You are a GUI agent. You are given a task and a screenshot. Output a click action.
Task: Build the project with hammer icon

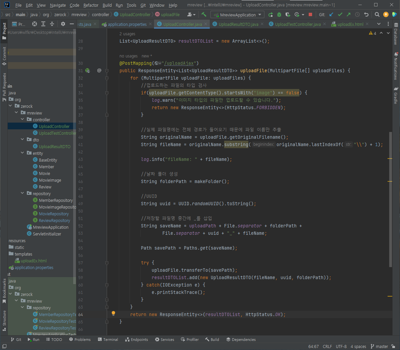pyautogui.click(x=204, y=14)
